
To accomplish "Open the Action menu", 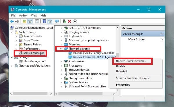I will tap(23, 16).
